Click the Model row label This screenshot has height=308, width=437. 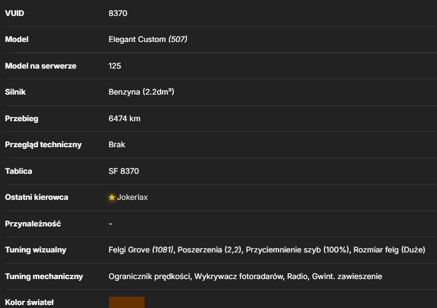[17, 40]
